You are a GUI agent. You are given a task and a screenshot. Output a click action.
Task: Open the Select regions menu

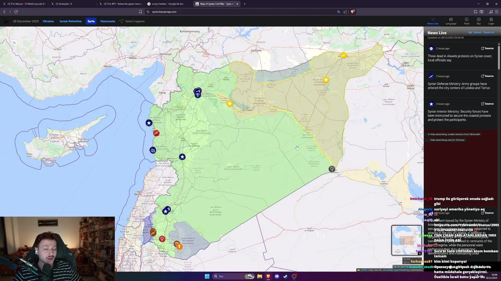132,21
